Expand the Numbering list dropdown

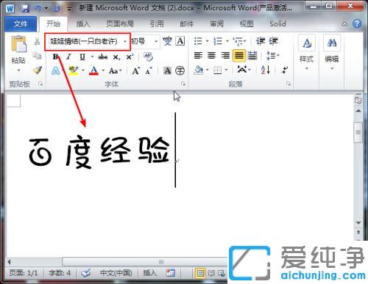coord(227,41)
